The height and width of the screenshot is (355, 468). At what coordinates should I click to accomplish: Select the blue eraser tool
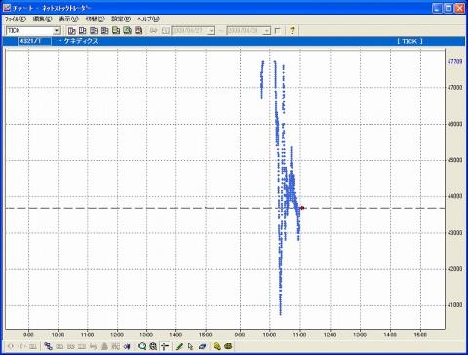tap(202, 346)
